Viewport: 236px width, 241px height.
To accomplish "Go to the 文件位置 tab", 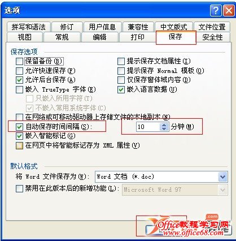I will [212, 27].
